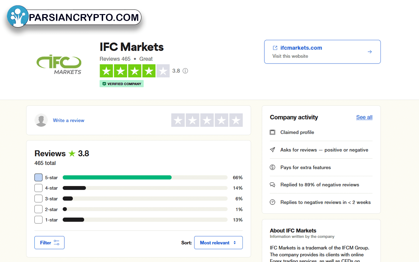Rate two stars in the review box
This screenshot has width=419, height=262.
tap(192, 120)
